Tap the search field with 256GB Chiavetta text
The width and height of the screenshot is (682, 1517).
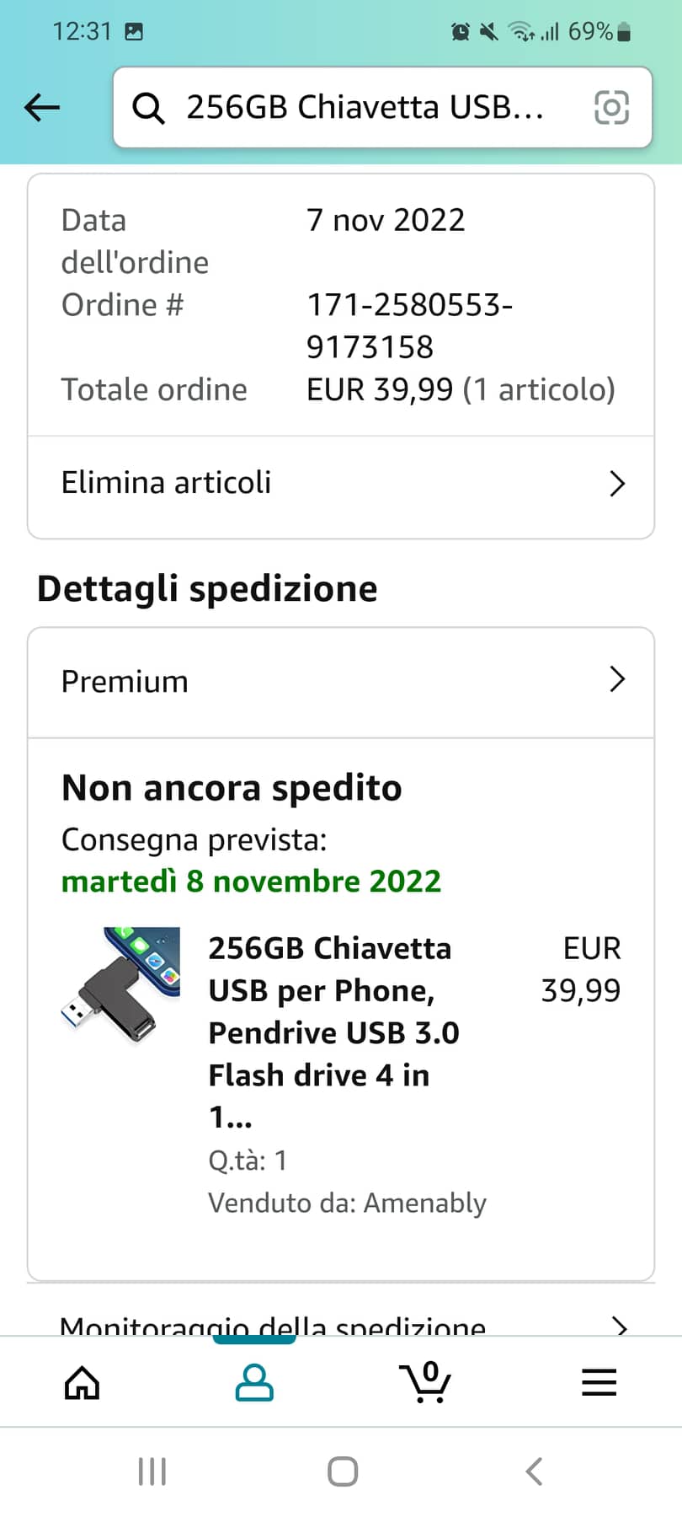coord(365,108)
